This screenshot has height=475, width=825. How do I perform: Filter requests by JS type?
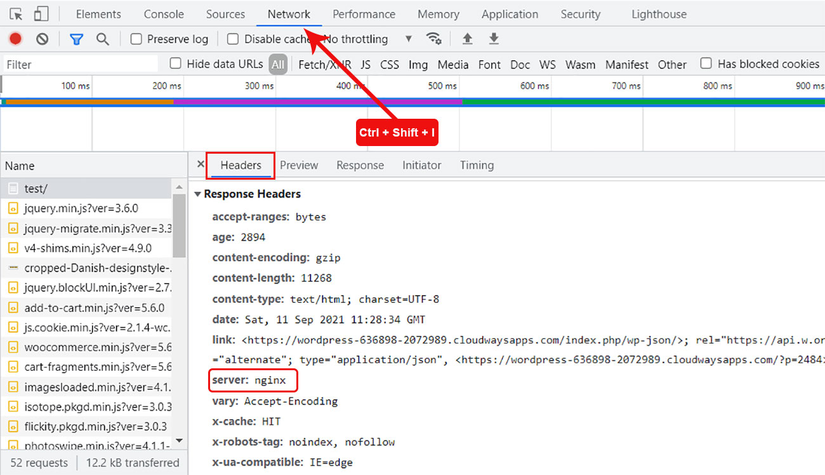pos(366,64)
